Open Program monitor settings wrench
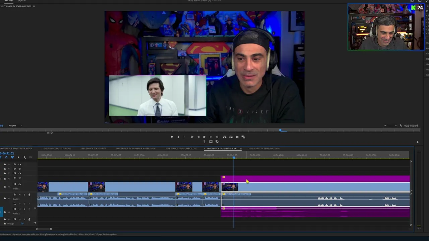 pos(401,126)
